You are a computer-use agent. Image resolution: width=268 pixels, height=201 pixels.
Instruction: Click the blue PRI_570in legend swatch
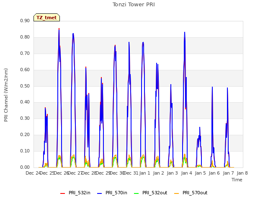click(100, 193)
